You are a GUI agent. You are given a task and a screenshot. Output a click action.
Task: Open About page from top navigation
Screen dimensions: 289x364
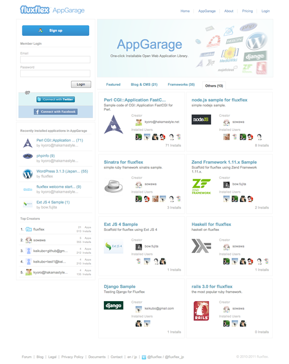click(229, 11)
